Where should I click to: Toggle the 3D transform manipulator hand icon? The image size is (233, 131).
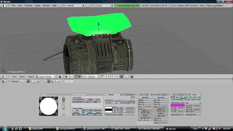[76, 77]
